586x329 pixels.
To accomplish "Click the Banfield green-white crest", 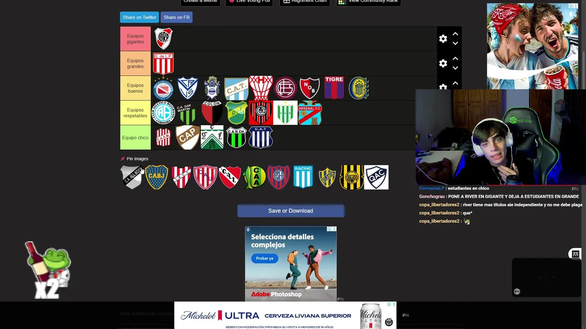I will pyautogui.click(x=285, y=113).
